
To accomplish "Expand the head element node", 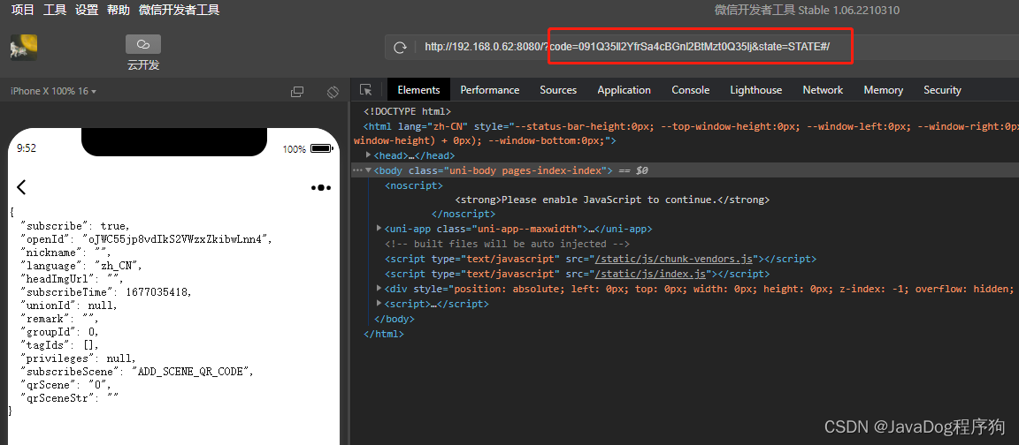I will (369, 155).
